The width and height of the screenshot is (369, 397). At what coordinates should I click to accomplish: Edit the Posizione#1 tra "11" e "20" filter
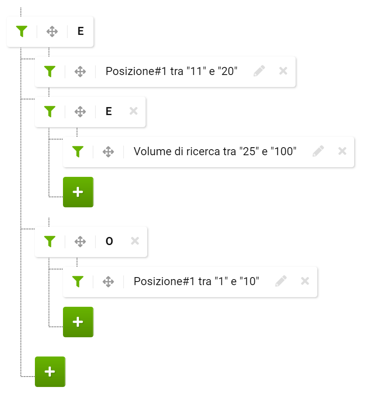(x=259, y=71)
